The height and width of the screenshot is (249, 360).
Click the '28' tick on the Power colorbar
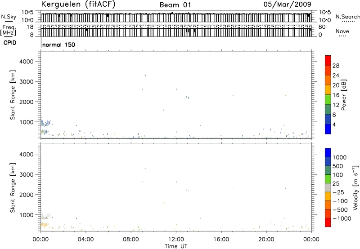pos(336,66)
